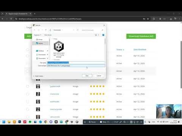This screenshot has height=136, width=182.
Task: Open the venuscode target link
Action: [55, 117]
